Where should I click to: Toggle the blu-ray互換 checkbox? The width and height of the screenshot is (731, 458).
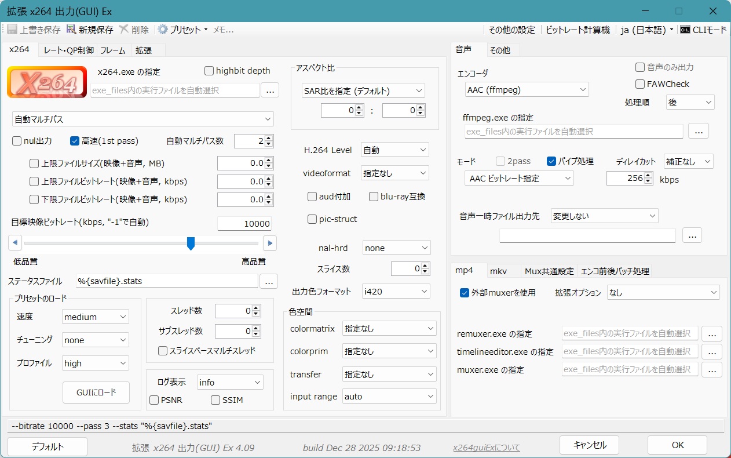374,197
